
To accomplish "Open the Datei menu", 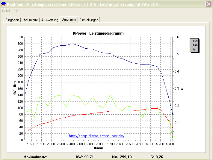I will tap(6, 11).
